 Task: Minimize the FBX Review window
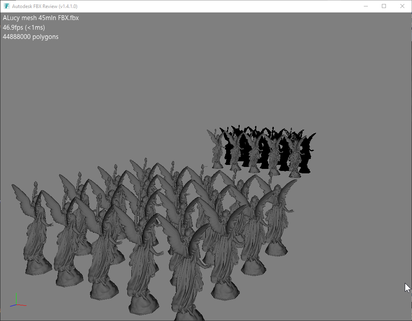click(x=365, y=6)
